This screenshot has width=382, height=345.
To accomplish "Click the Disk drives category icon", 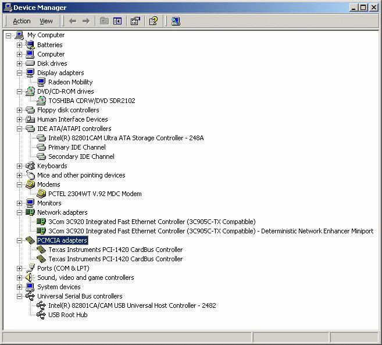I will click(30, 63).
